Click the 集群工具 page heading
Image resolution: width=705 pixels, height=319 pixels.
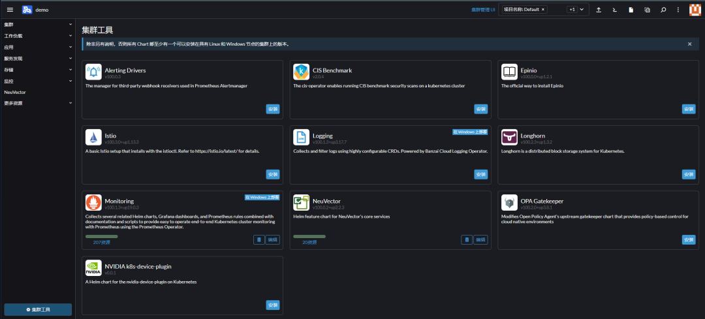pos(97,31)
